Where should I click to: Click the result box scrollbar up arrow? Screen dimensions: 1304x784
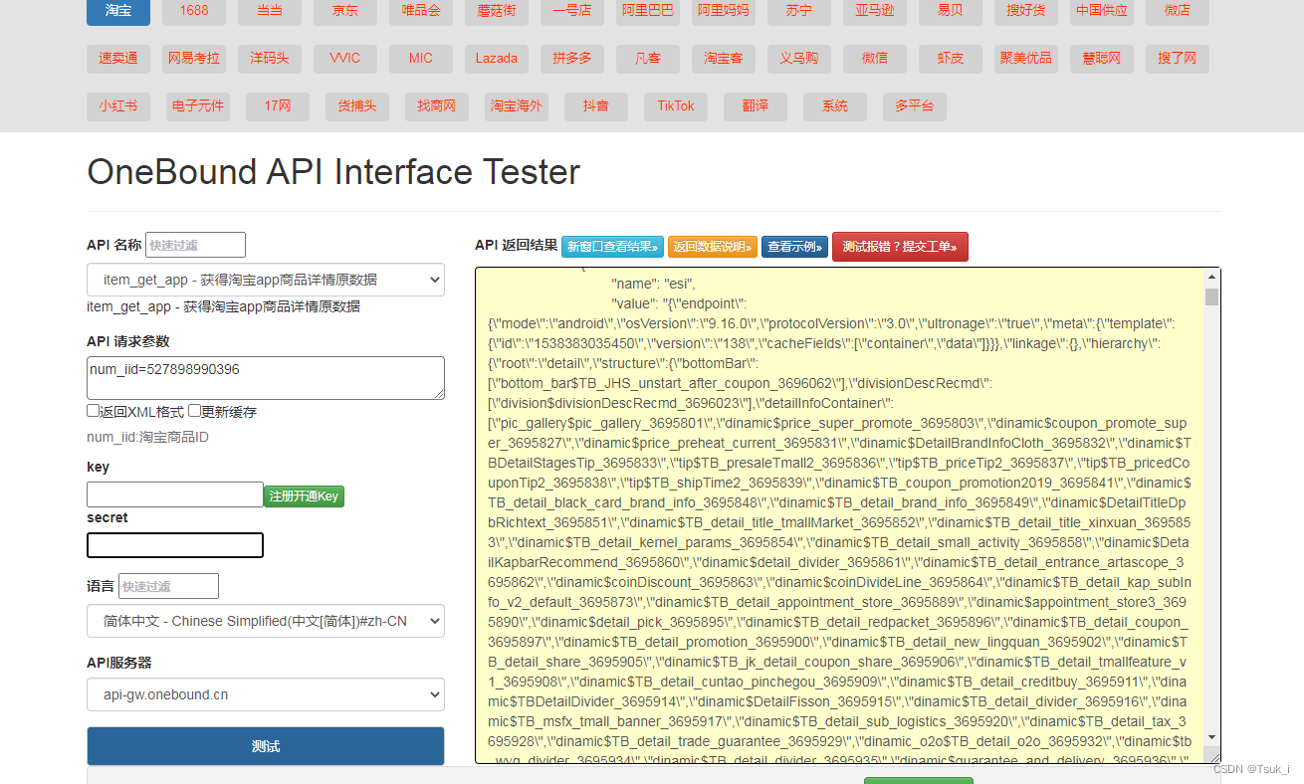pyautogui.click(x=1211, y=277)
